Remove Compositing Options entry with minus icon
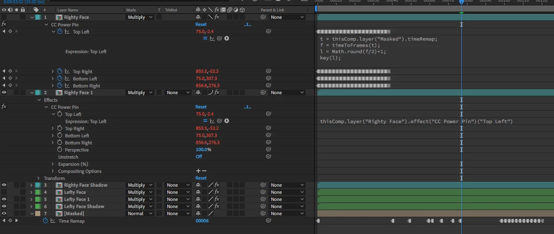This screenshot has height=234, width=554. point(204,171)
